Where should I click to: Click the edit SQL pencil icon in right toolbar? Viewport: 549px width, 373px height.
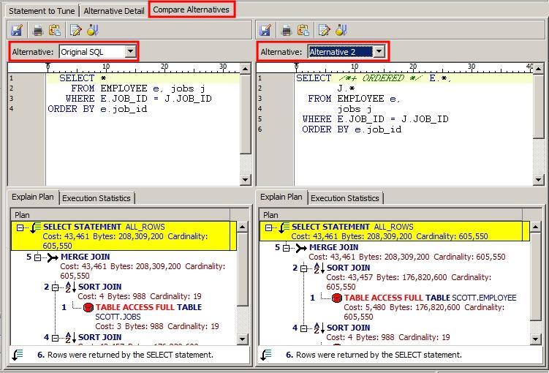click(325, 30)
